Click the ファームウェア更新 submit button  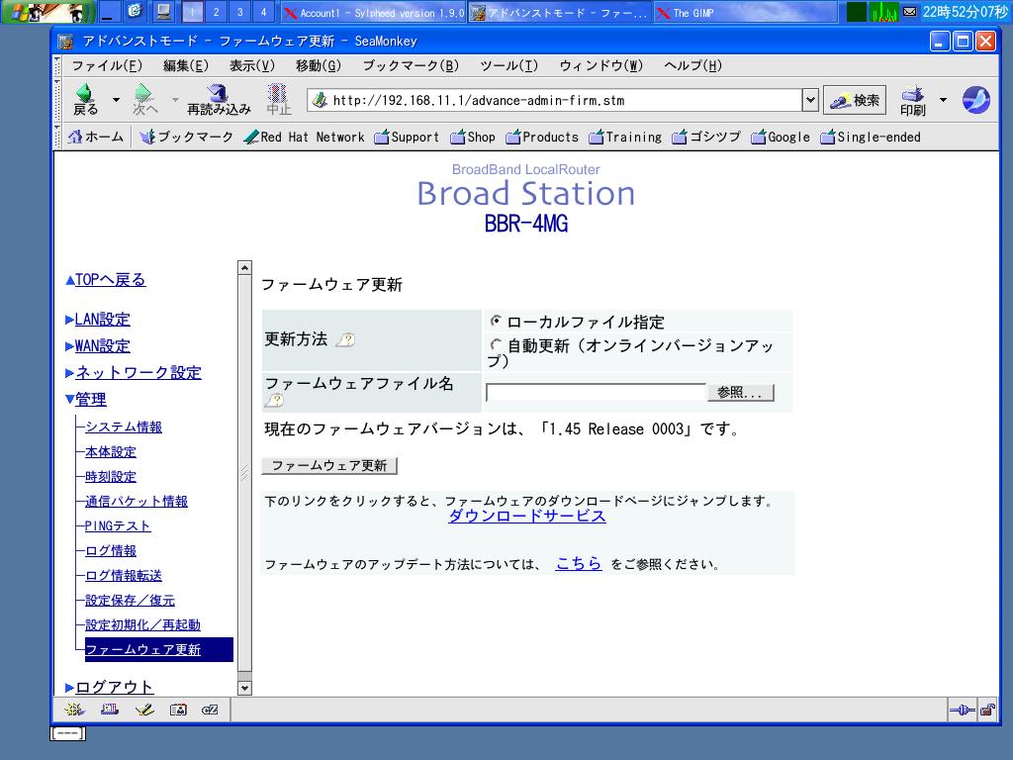329,465
